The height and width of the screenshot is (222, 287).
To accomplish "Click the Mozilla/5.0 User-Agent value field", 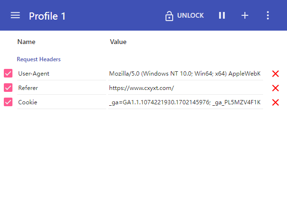I will coord(186,74).
